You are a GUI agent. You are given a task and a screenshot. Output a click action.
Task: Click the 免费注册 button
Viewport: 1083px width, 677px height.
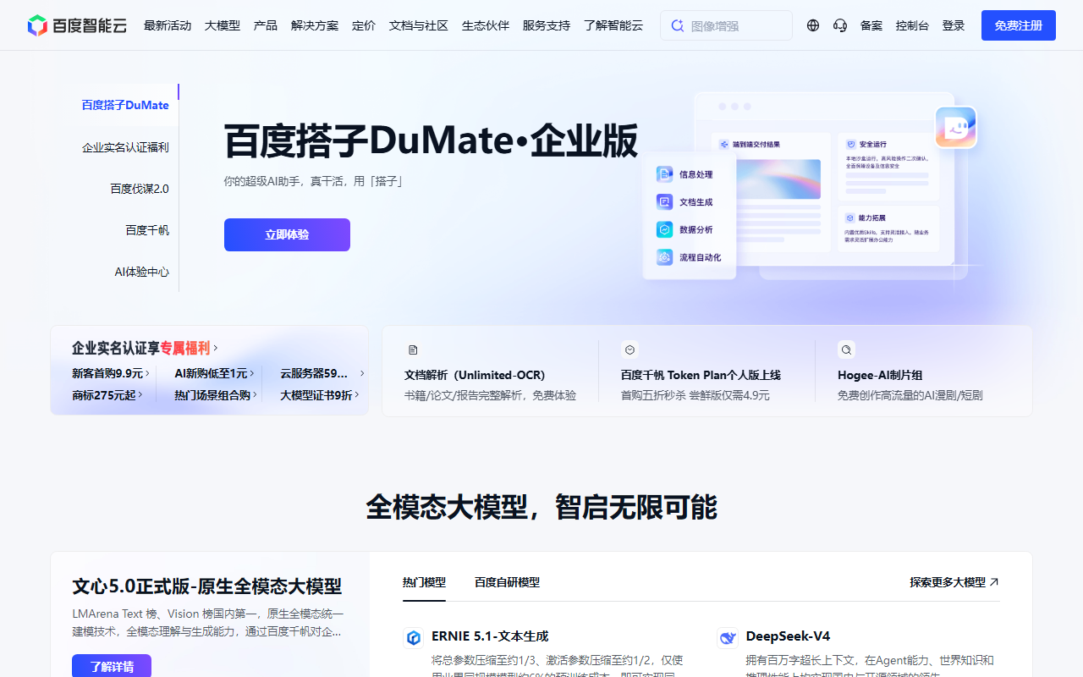click(1019, 25)
